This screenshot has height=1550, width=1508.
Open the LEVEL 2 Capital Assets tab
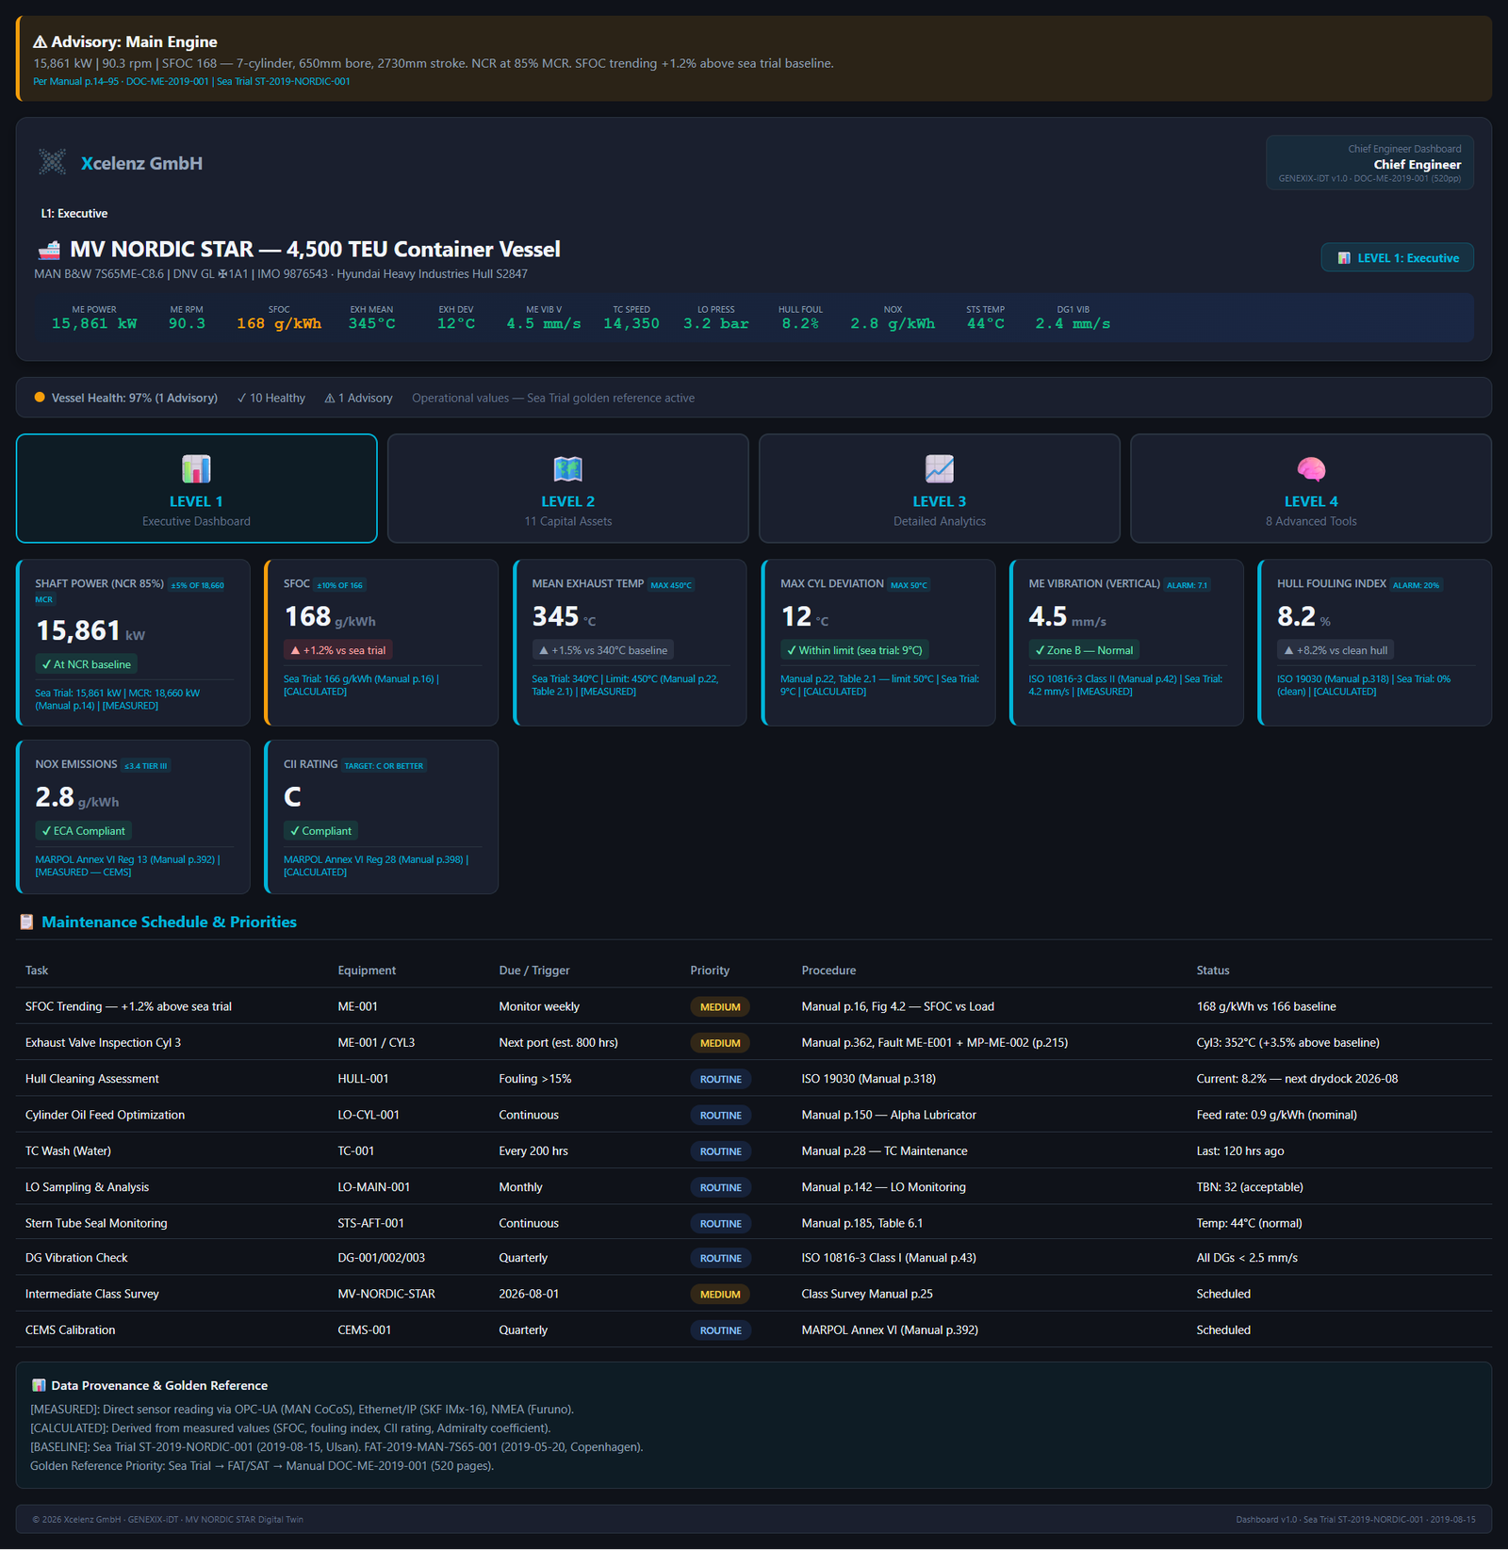click(568, 488)
